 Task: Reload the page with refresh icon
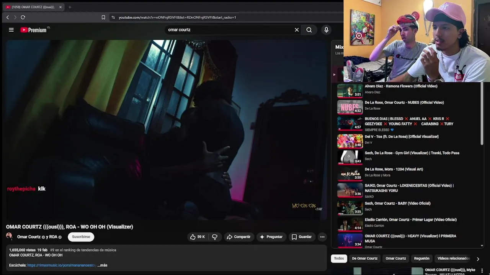[23, 17]
